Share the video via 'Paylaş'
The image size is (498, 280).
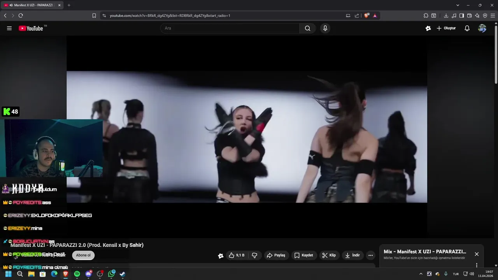[276, 255]
